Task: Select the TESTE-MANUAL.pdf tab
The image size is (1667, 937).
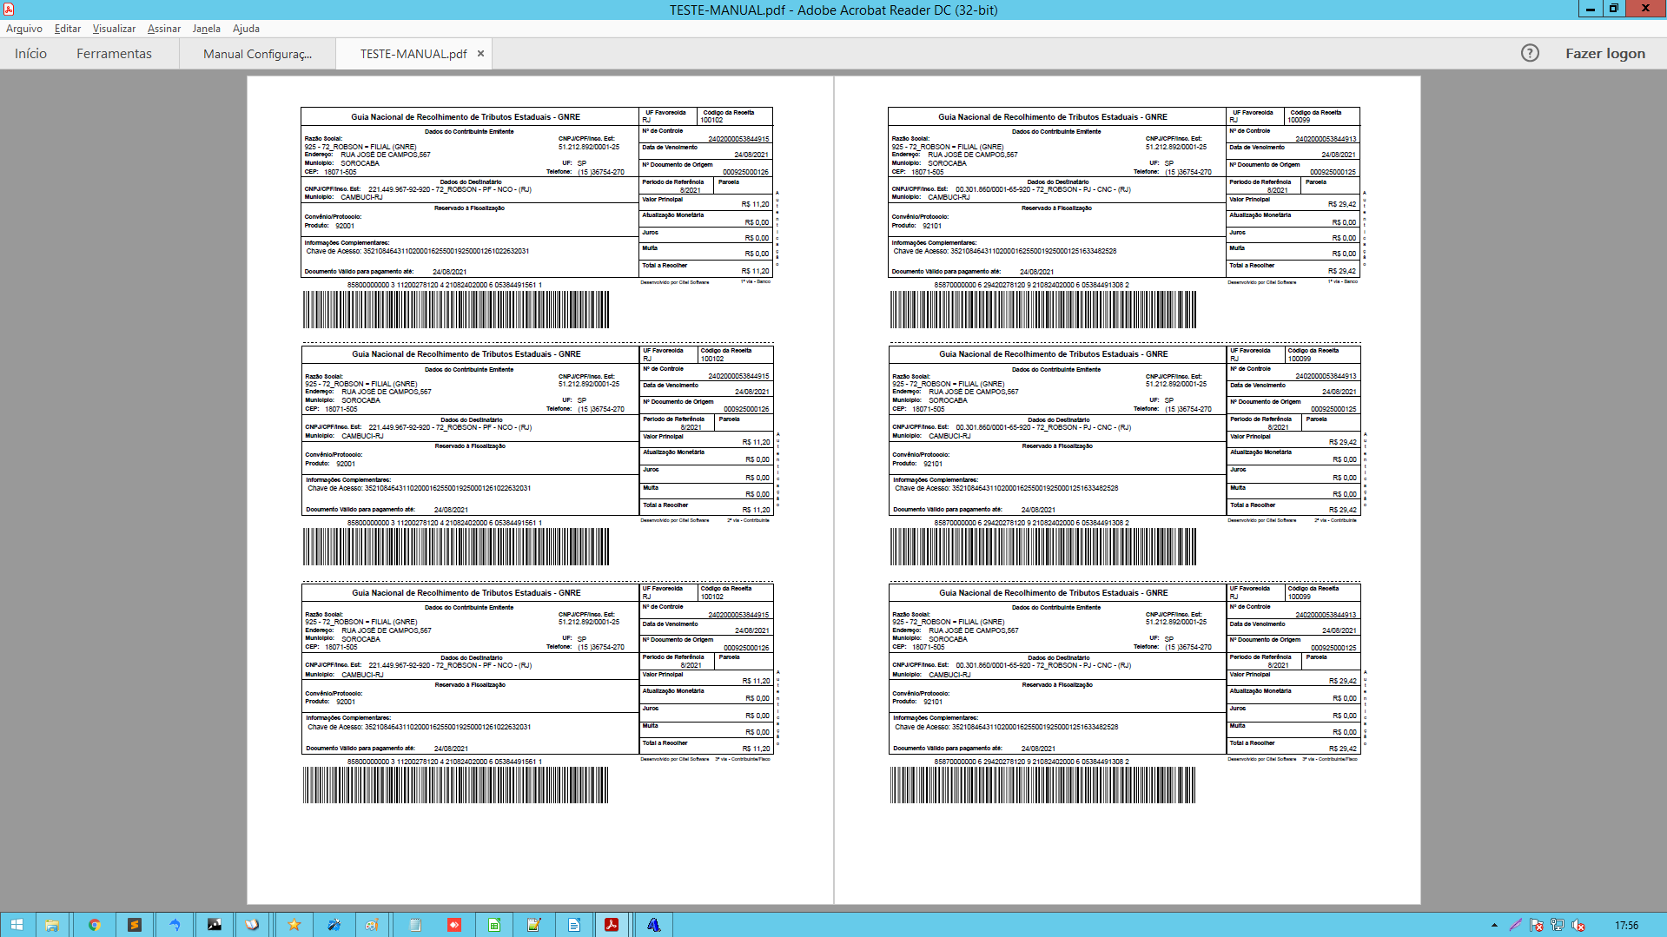Action: (413, 54)
